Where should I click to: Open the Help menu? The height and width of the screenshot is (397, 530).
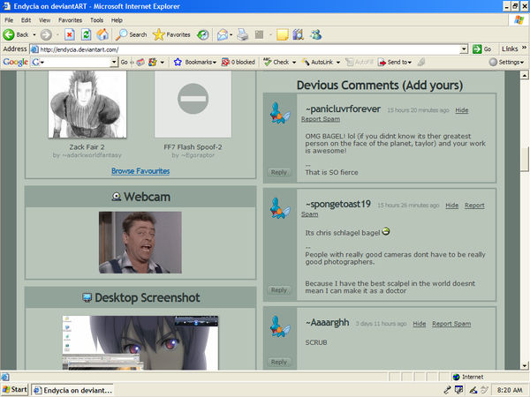click(117, 20)
